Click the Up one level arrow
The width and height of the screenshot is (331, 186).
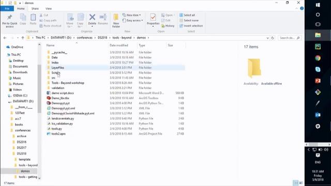click(23, 38)
